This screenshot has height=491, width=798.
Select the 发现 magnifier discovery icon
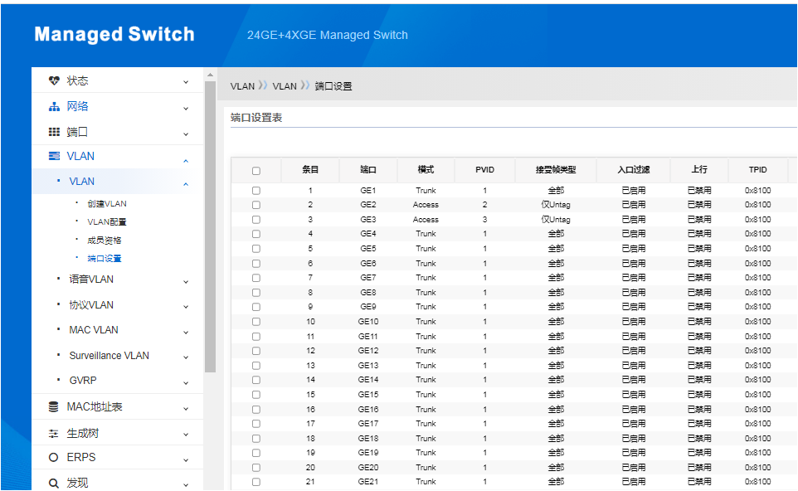[x=51, y=481]
